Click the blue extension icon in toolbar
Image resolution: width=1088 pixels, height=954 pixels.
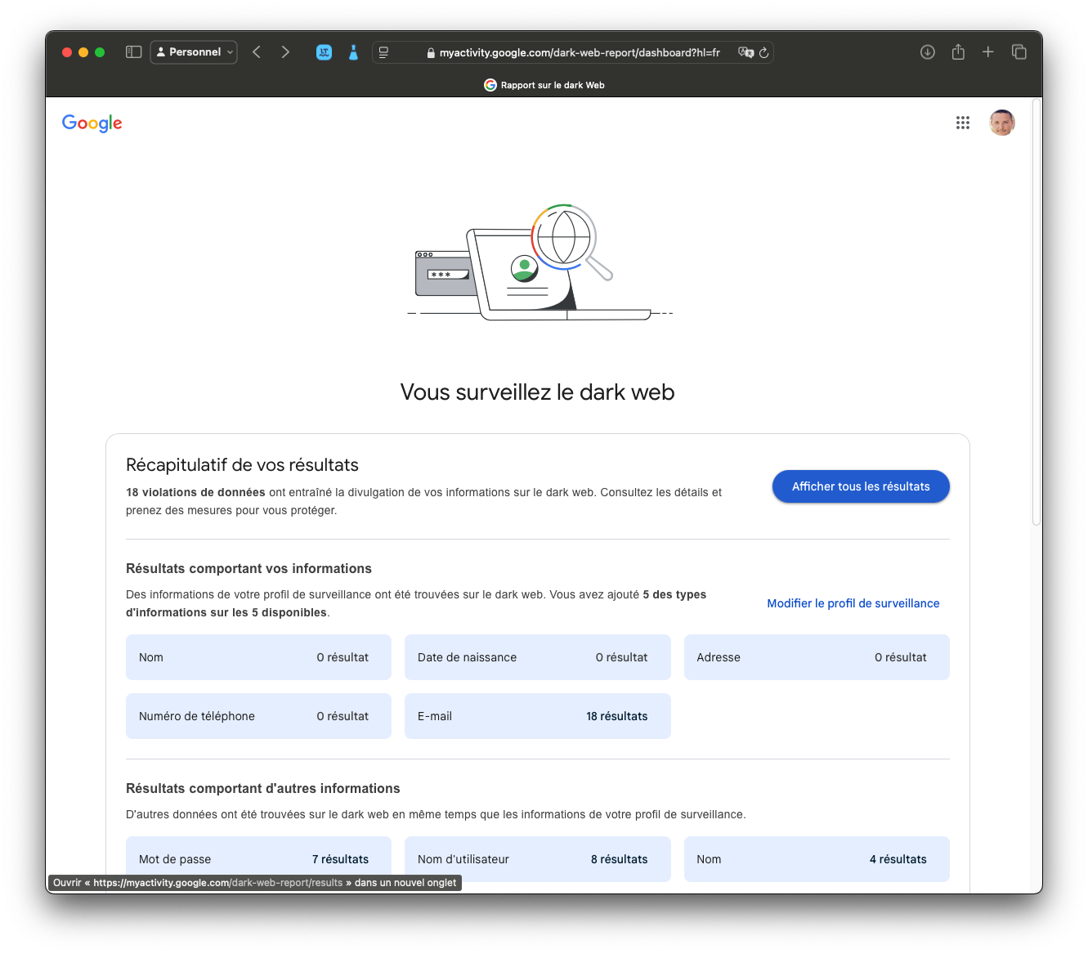[324, 52]
